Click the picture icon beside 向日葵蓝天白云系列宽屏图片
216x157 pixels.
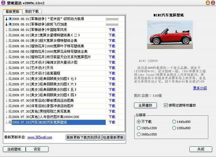[x=10, y=57]
